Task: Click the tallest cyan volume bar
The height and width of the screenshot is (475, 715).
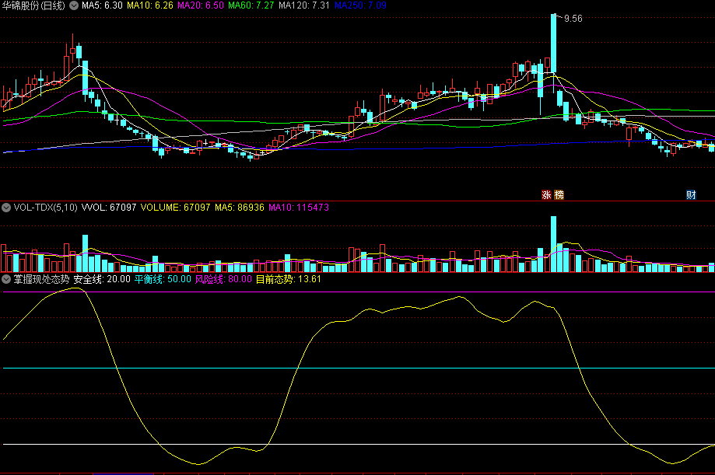Action: pos(554,244)
